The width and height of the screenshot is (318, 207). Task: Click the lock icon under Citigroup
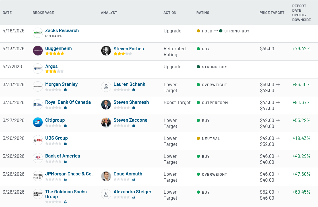(65, 125)
